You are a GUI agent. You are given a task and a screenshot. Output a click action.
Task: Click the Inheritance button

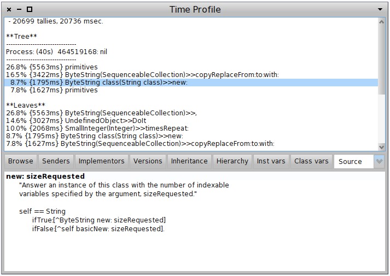click(189, 161)
